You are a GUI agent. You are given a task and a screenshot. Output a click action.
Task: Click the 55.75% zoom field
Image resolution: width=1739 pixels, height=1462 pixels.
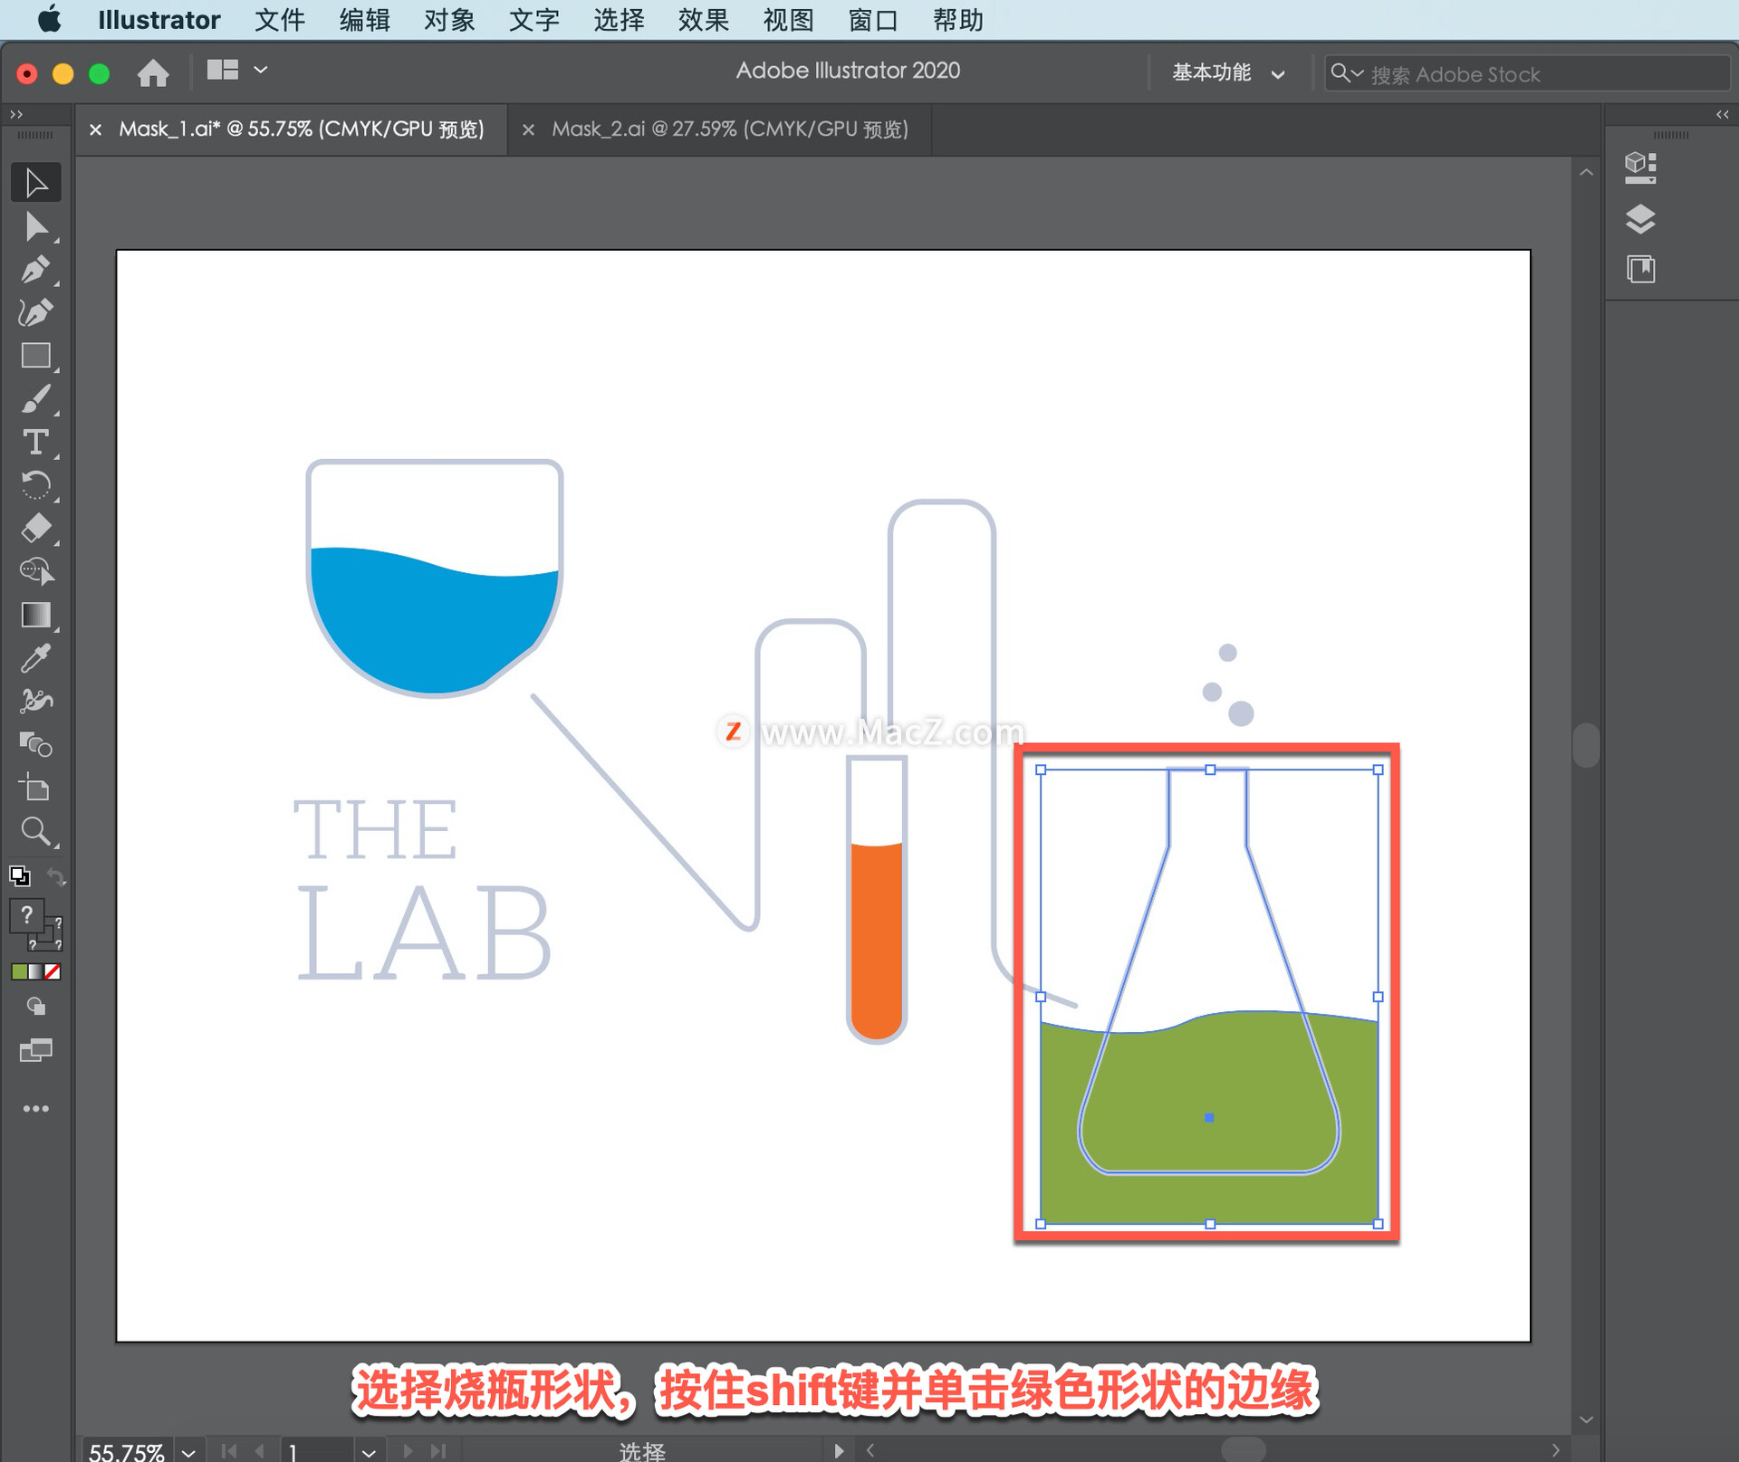click(127, 1451)
